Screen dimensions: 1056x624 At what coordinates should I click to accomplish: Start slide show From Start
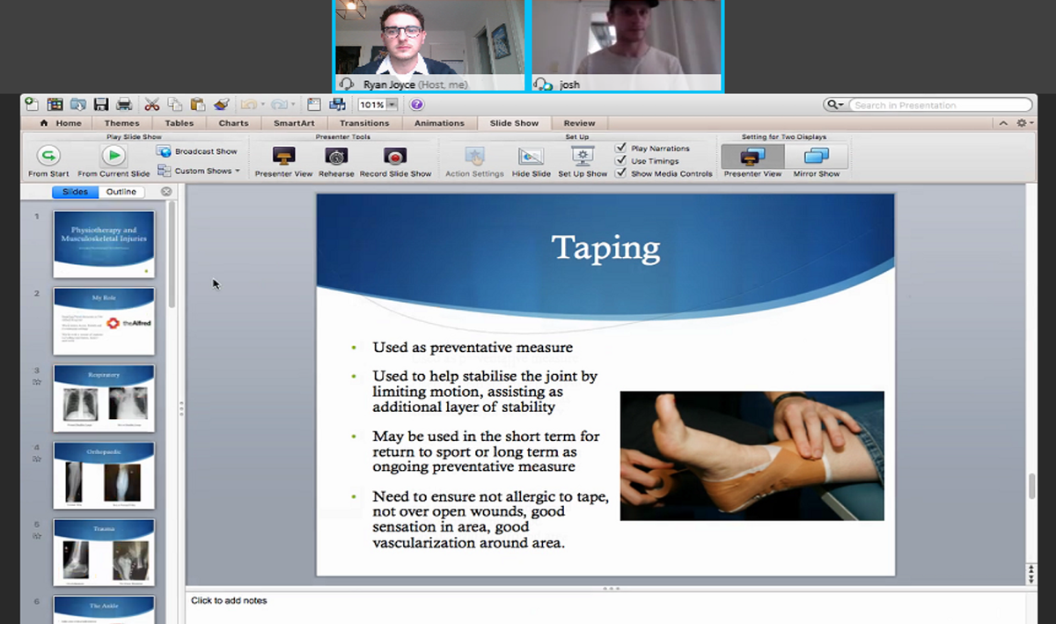[49, 161]
